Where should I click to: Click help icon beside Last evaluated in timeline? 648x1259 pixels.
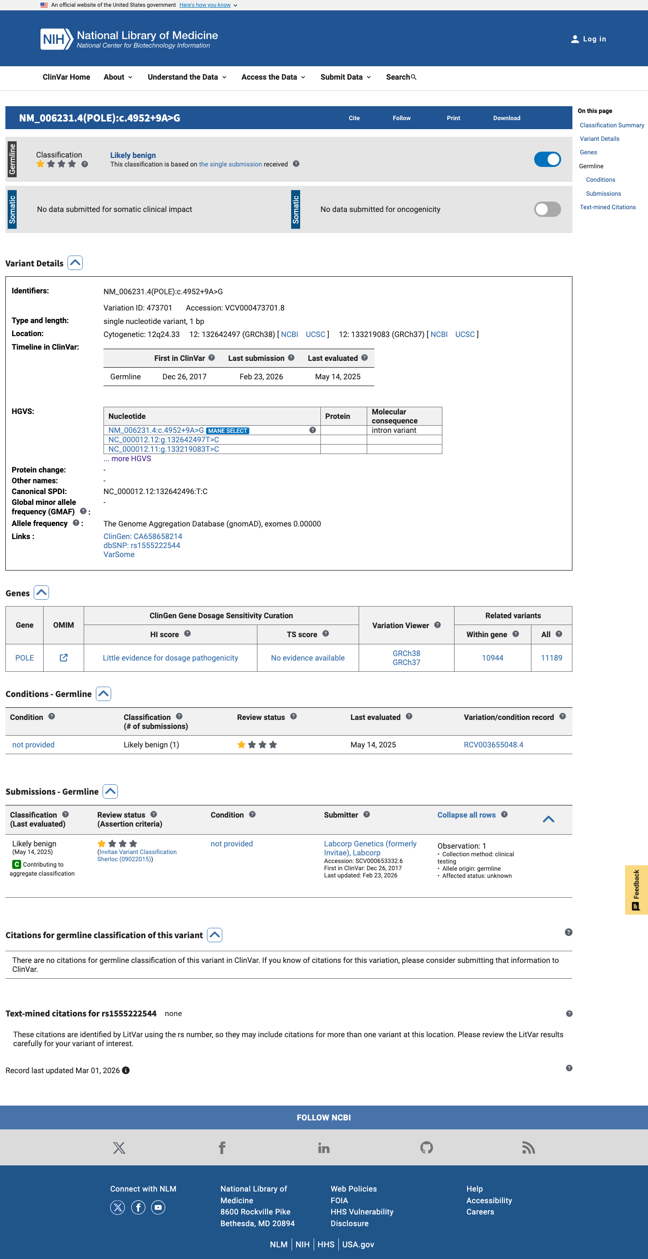pyautogui.click(x=364, y=358)
